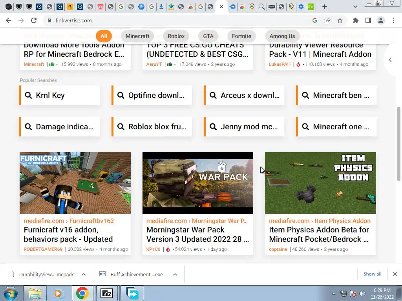
Task: Share this page using the share icon
Action: click(327, 20)
